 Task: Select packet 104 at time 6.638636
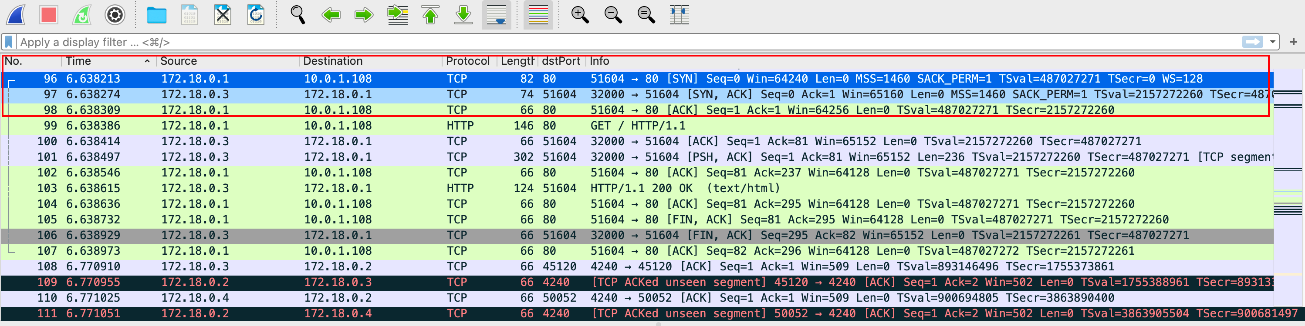point(637,204)
